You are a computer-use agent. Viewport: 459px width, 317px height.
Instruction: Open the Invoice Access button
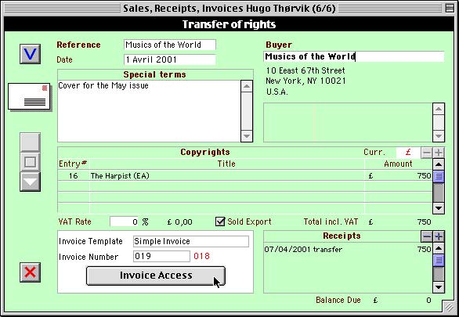[x=156, y=276]
